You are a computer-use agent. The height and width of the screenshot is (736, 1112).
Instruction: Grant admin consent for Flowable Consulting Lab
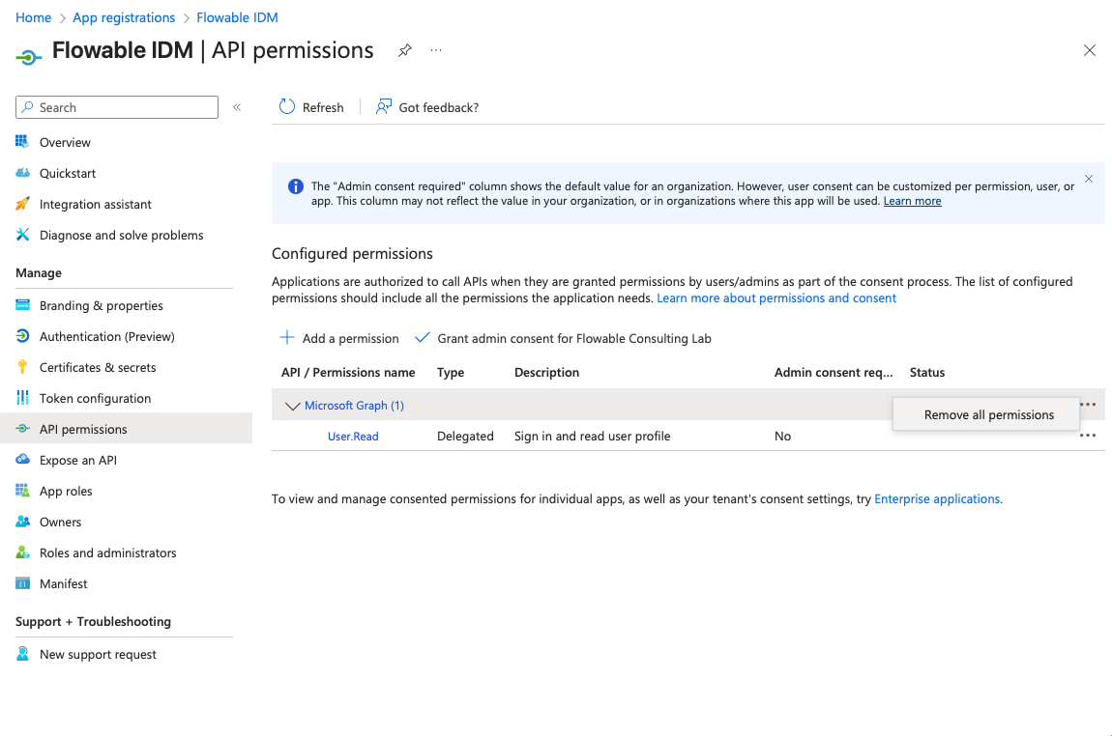pos(563,338)
